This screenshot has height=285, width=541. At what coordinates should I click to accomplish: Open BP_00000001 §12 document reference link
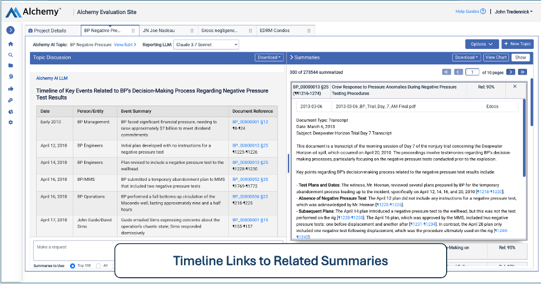(250, 122)
